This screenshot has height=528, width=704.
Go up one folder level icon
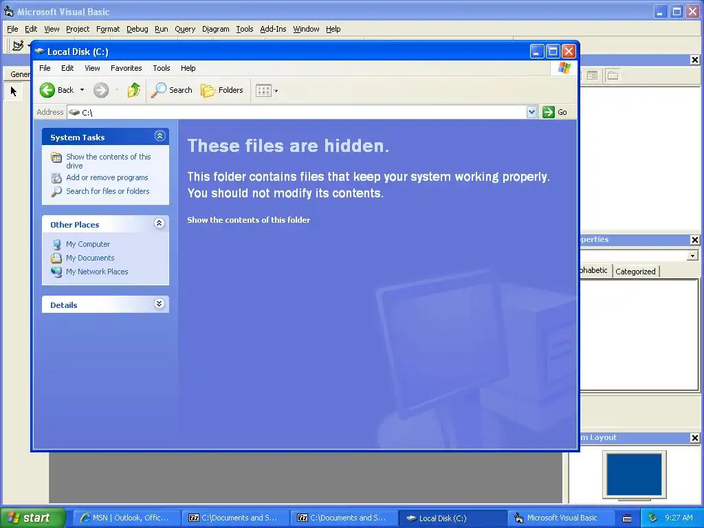point(133,90)
